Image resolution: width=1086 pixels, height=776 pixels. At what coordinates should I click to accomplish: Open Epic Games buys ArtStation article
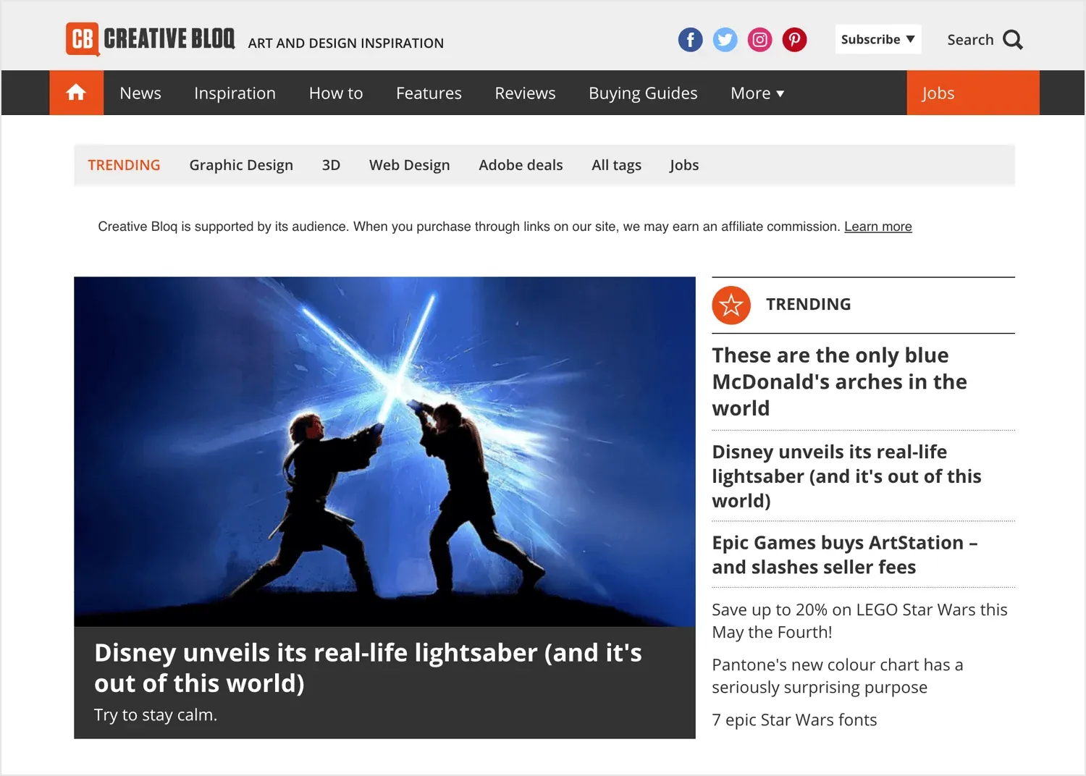[x=845, y=554]
